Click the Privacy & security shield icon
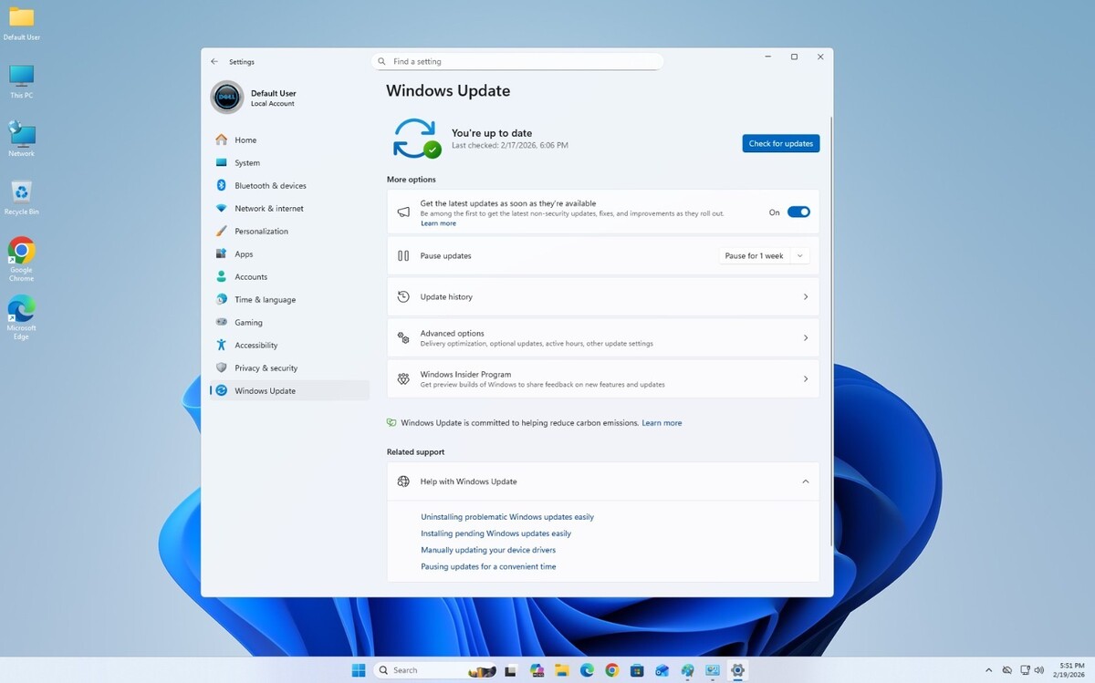 pyautogui.click(x=221, y=367)
